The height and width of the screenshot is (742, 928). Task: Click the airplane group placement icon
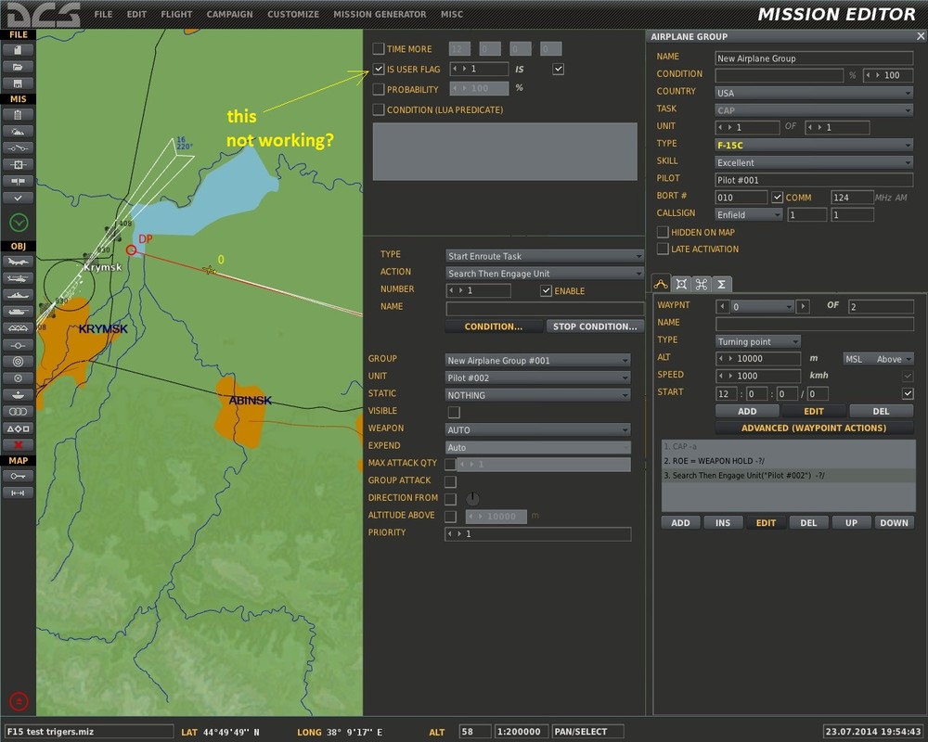pyautogui.click(x=19, y=262)
